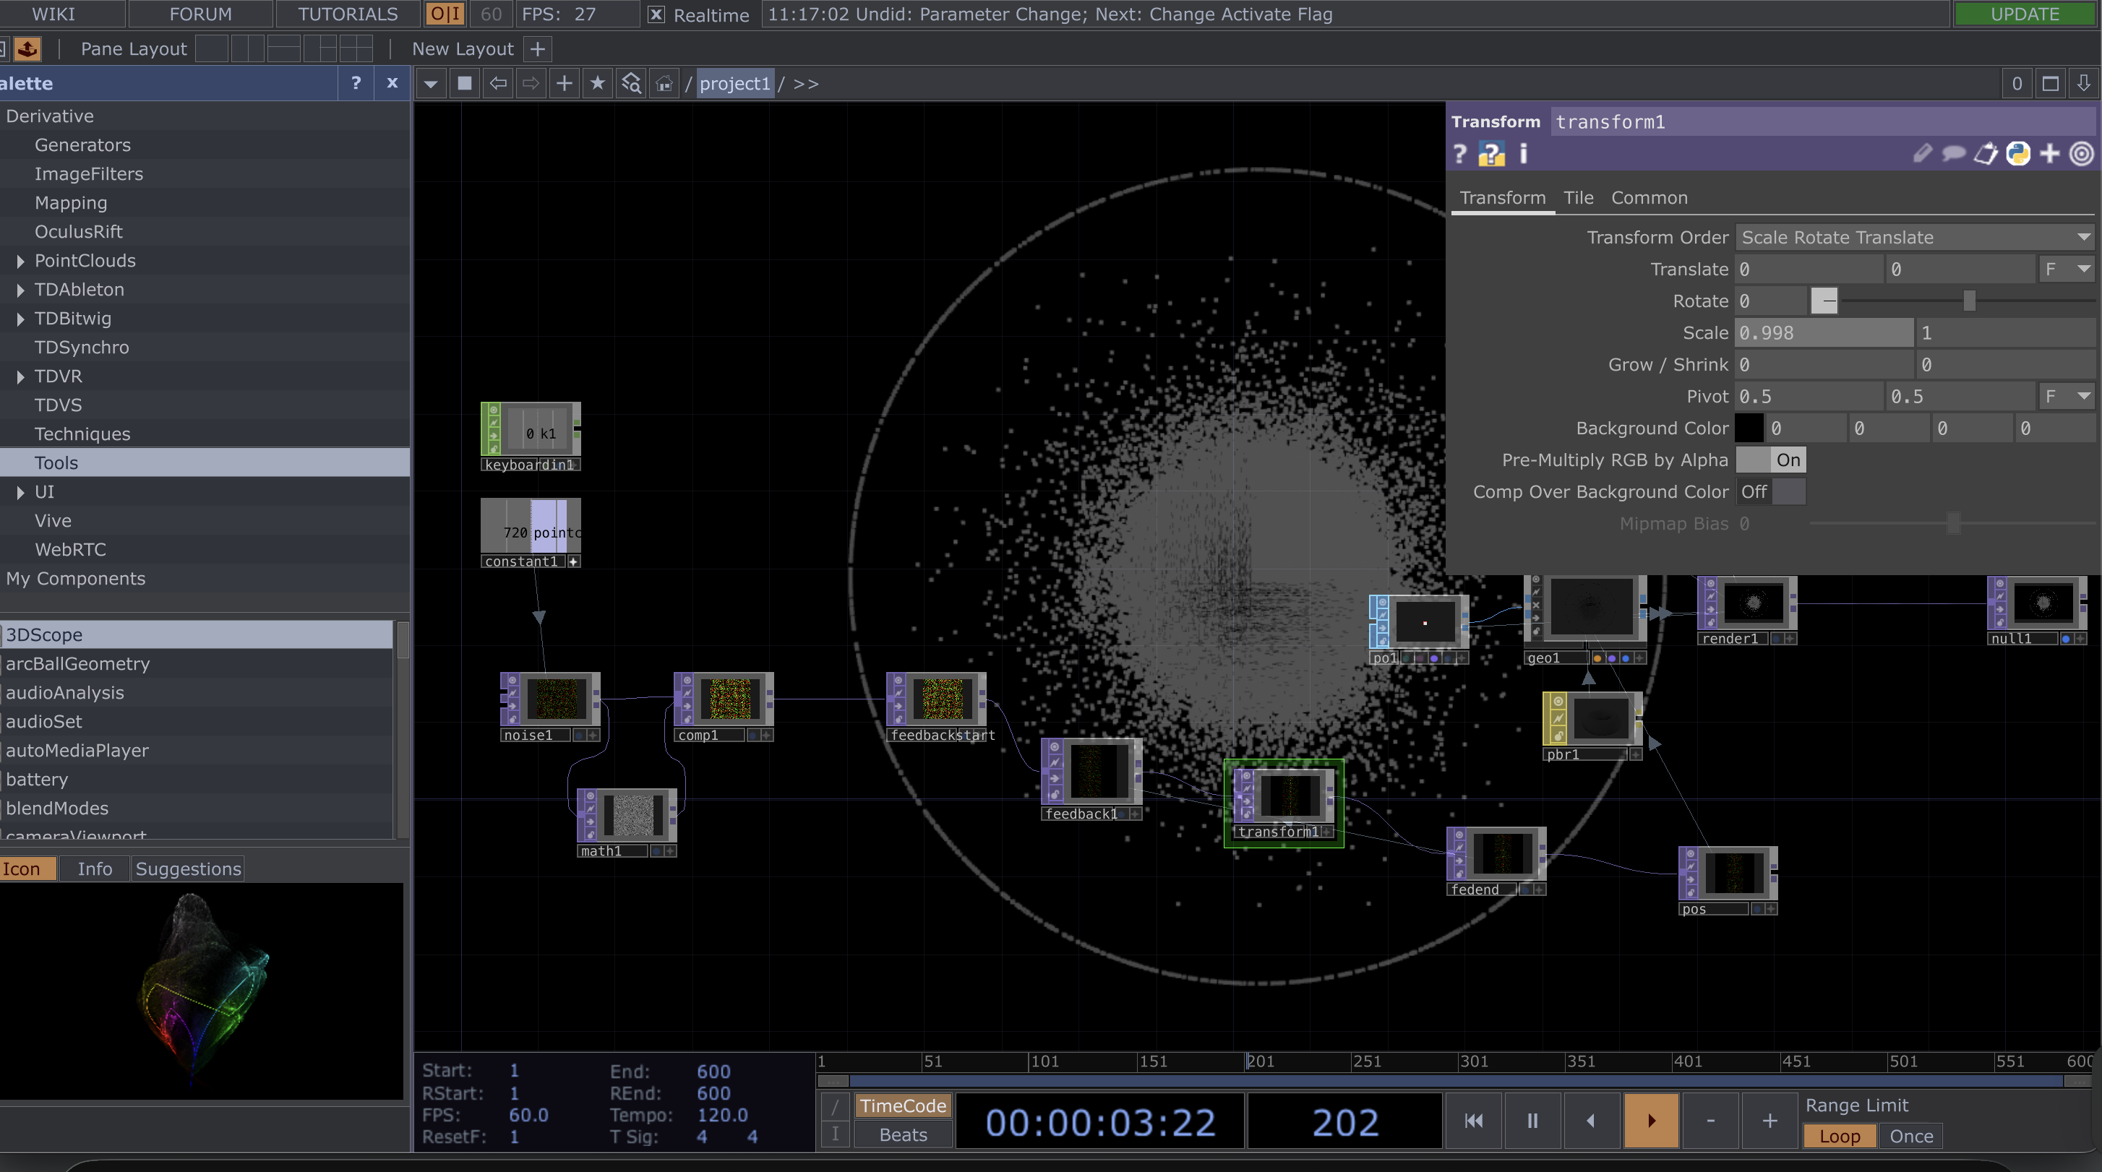Toggle the Realtime checkbox
The height and width of the screenshot is (1172, 2102).
[656, 14]
